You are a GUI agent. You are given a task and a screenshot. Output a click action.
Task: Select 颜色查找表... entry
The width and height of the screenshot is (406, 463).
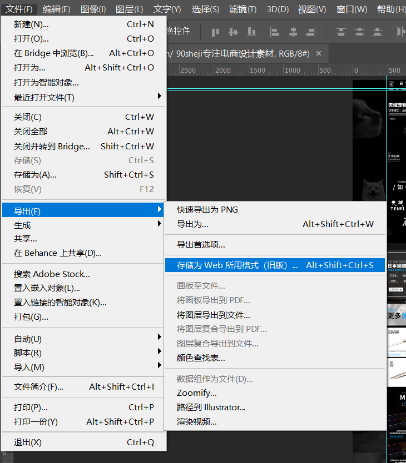tap(275, 358)
